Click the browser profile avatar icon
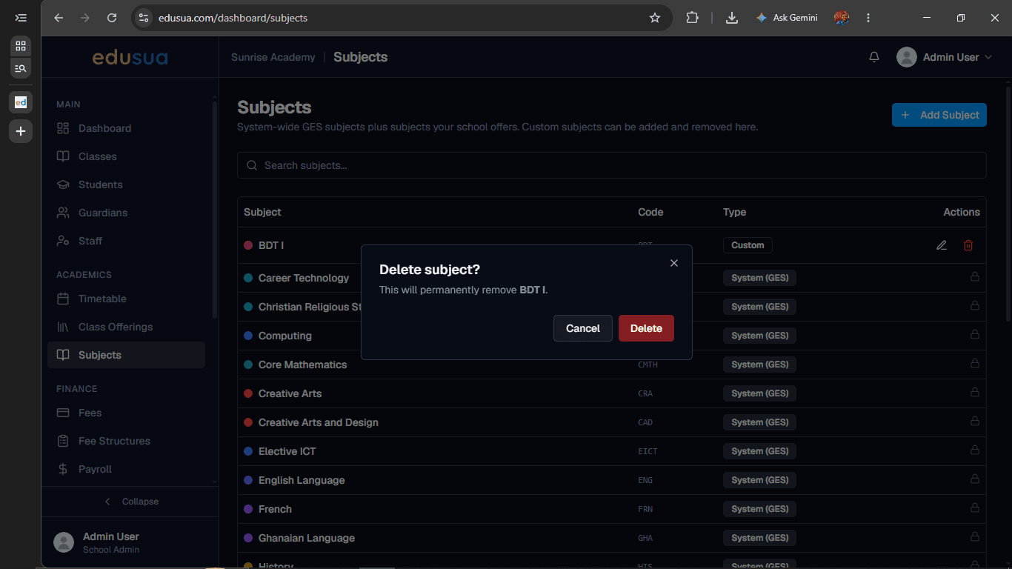The width and height of the screenshot is (1012, 569). tap(842, 18)
